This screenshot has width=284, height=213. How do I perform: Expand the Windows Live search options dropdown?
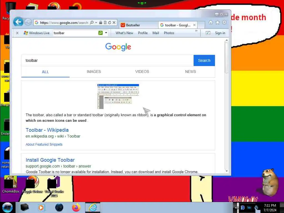[106, 33]
